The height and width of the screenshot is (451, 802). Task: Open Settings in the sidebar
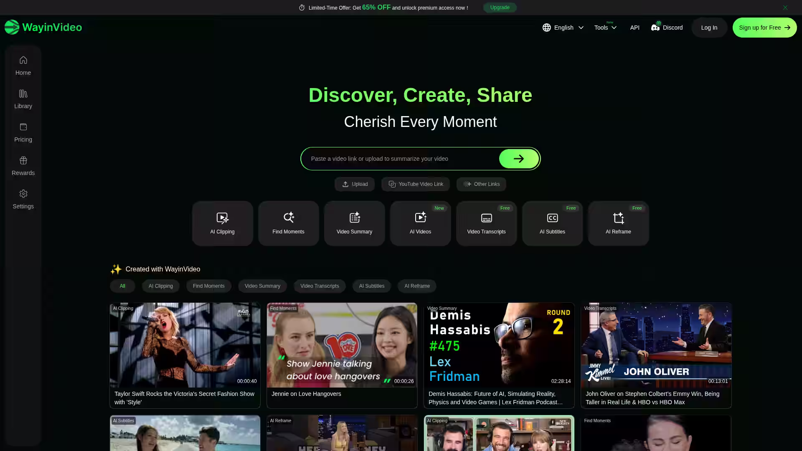pyautogui.click(x=23, y=199)
